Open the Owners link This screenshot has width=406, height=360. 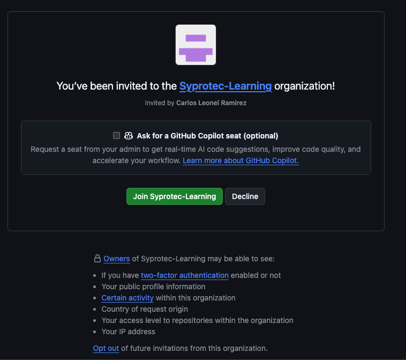point(117,259)
